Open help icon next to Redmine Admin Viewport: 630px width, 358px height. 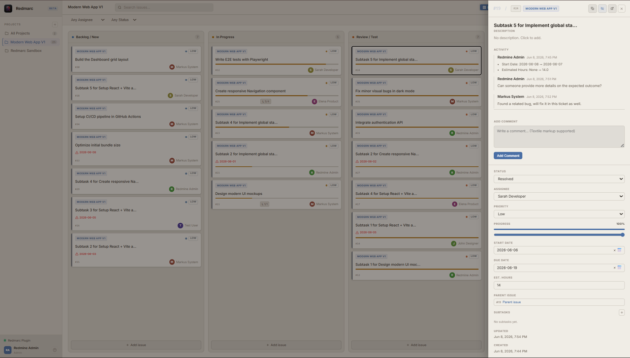pyautogui.click(x=55, y=350)
